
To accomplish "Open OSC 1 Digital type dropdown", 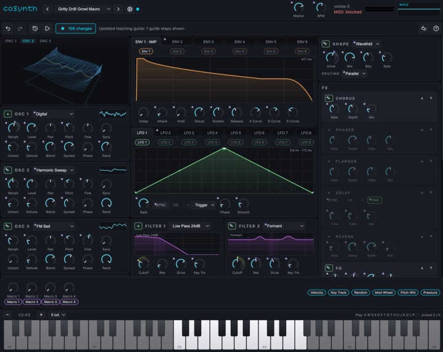I will coord(53,114).
